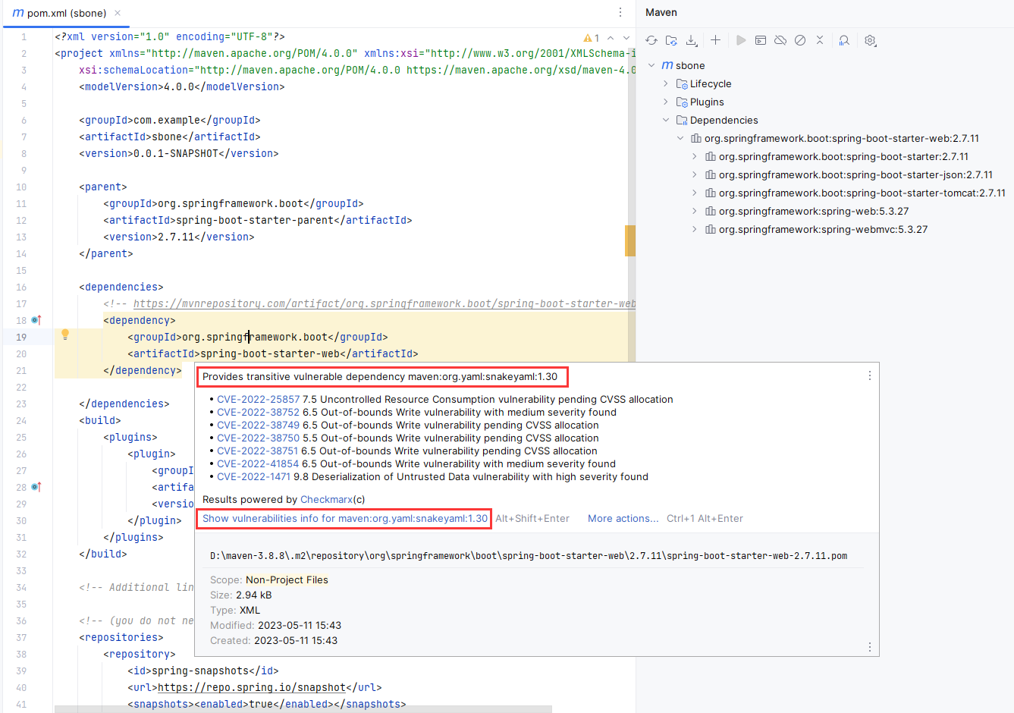The width and height of the screenshot is (1014, 713).
Task: Collapse the sbone project node
Action: point(651,65)
